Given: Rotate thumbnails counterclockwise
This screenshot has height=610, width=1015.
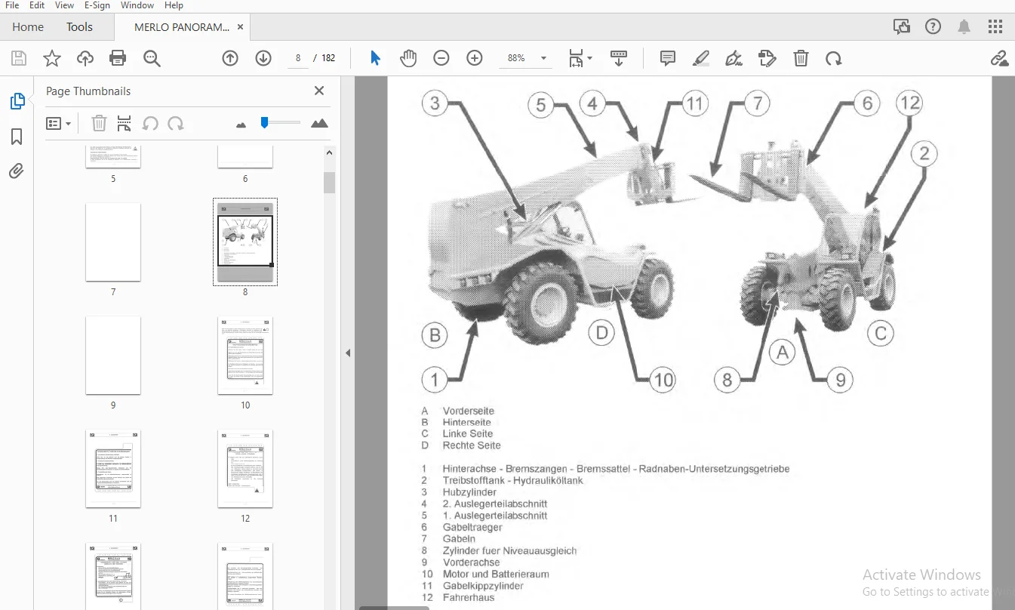Looking at the screenshot, I should (150, 123).
